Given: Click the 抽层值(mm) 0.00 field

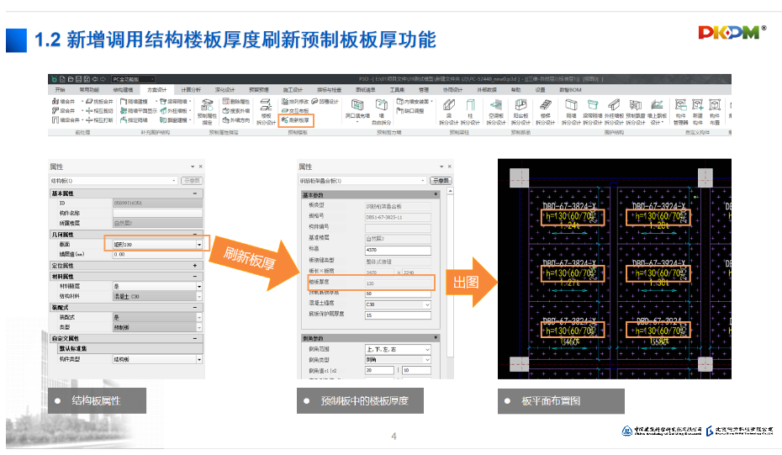Looking at the screenshot, I should tap(157, 255).
